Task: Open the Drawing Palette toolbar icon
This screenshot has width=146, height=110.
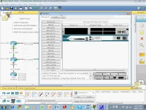Action: (56, 8)
